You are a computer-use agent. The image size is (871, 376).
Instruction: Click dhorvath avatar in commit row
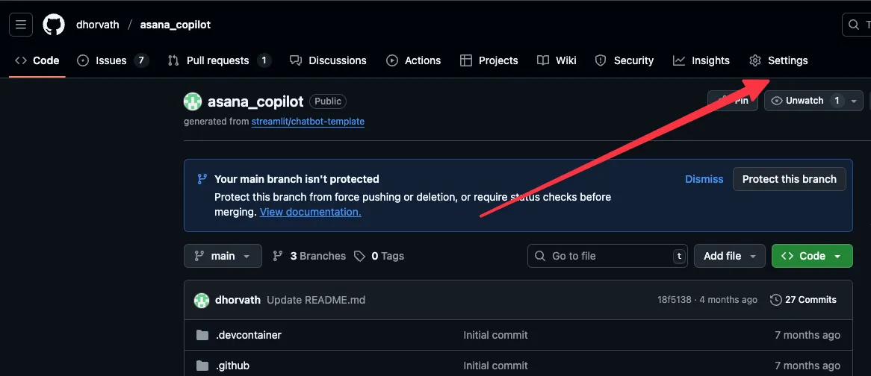pos(201,300)
